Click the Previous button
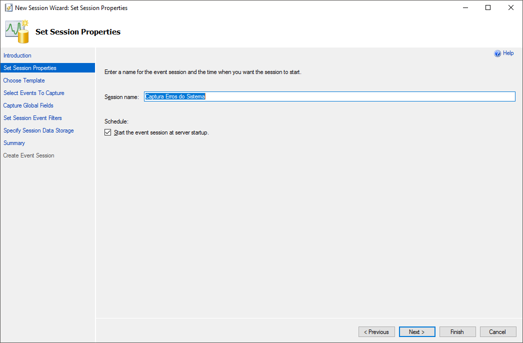Screen dimensions: 523x343 [376, 332]
